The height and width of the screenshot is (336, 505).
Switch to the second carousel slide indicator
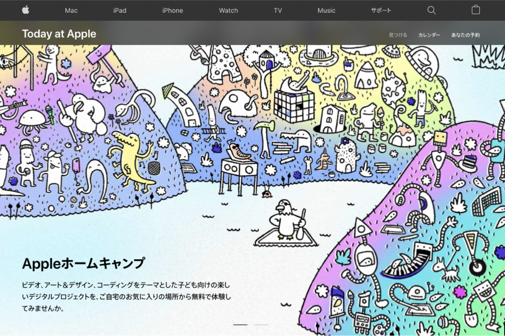261,325
